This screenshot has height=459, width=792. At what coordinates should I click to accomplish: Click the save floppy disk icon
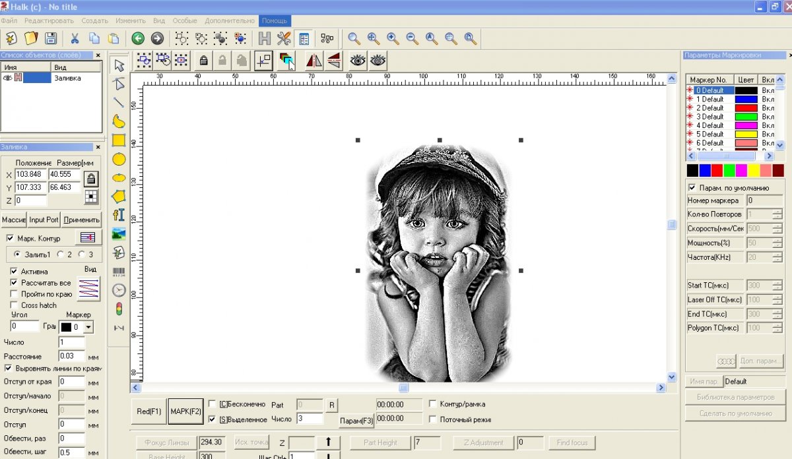point(51,38)
